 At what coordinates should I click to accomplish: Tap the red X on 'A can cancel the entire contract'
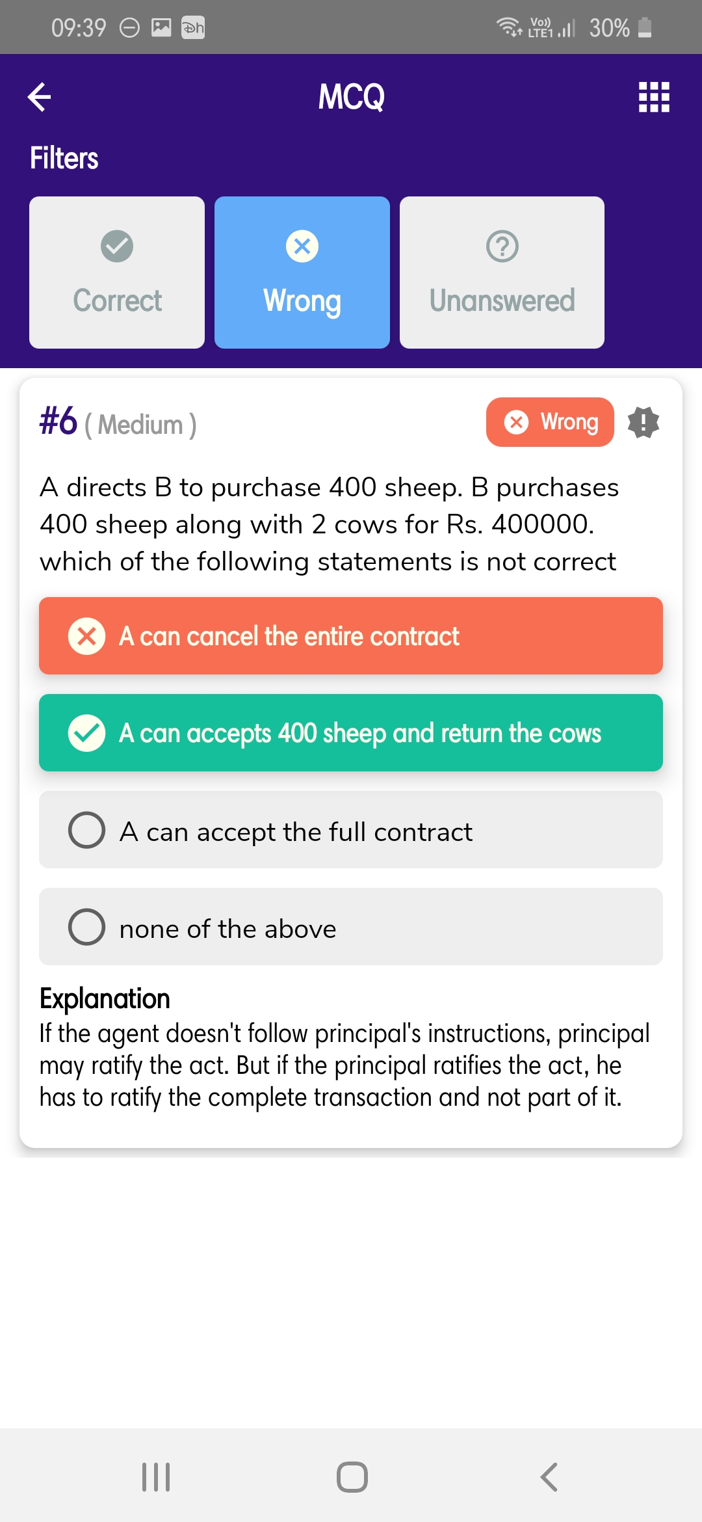[x=87, y=636]
